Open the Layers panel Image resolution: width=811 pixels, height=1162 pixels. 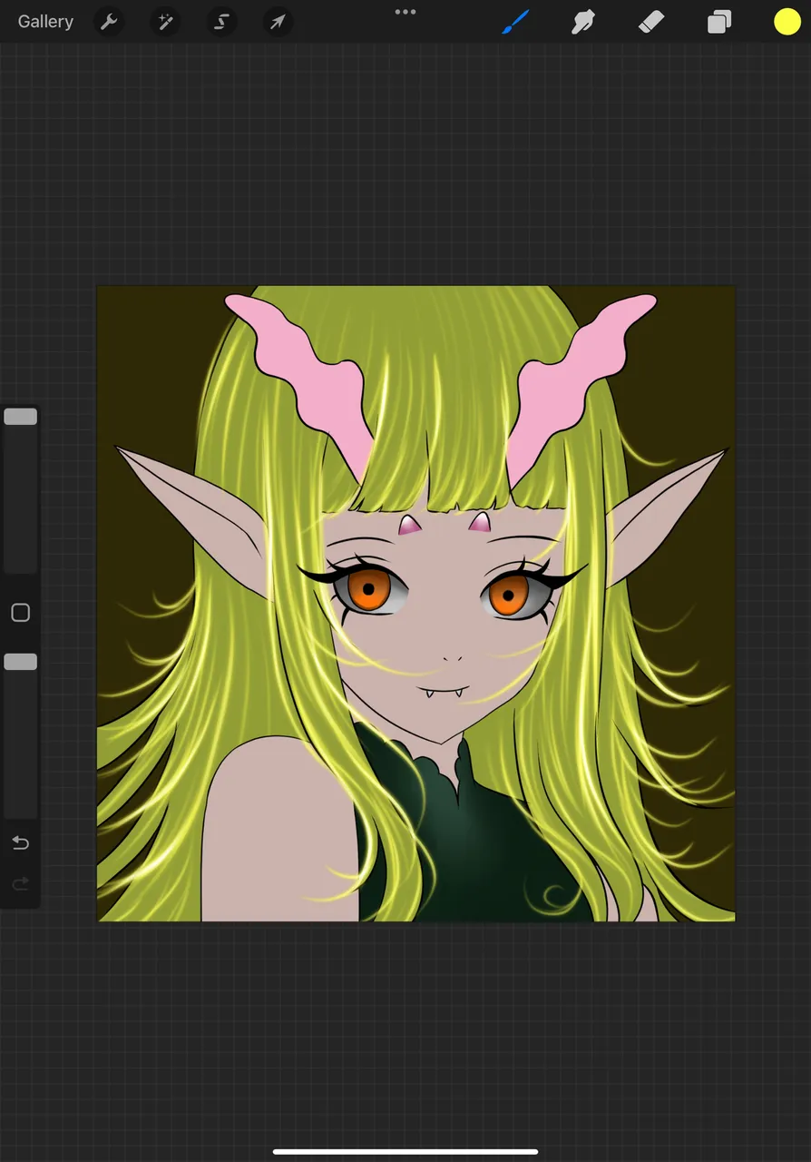click(719, 22)
